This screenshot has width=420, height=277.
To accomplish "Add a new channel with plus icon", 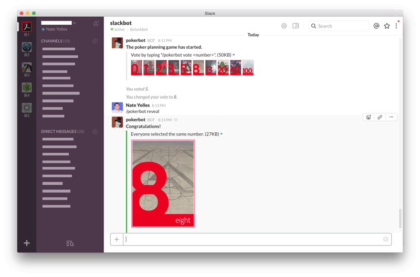I will pos(95,41).
